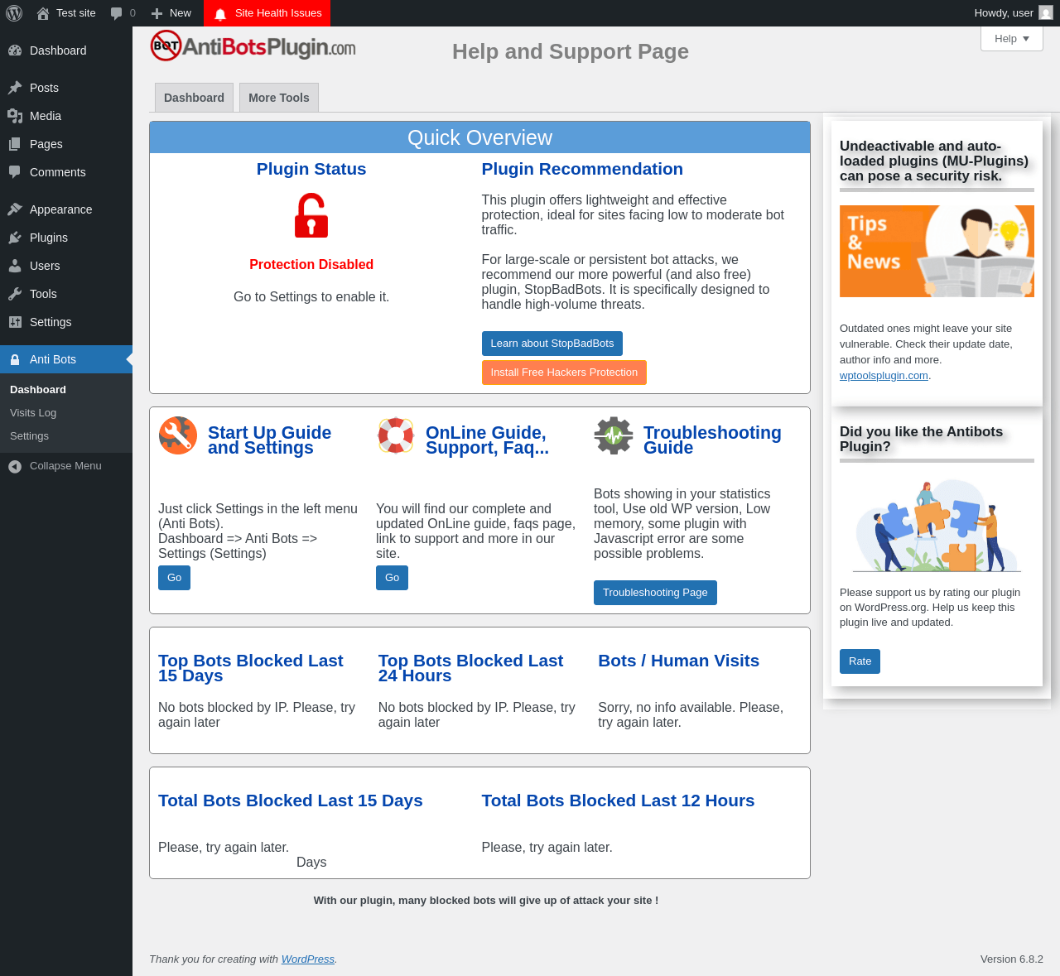Click the Collapse Menu arrow icon
Screen dimensions: 1060x976
(15, 466)
